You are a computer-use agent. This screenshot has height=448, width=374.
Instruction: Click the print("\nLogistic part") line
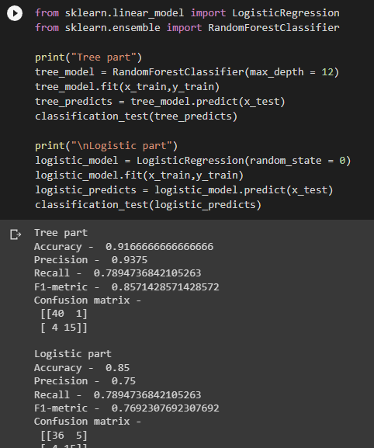[106, 146]
